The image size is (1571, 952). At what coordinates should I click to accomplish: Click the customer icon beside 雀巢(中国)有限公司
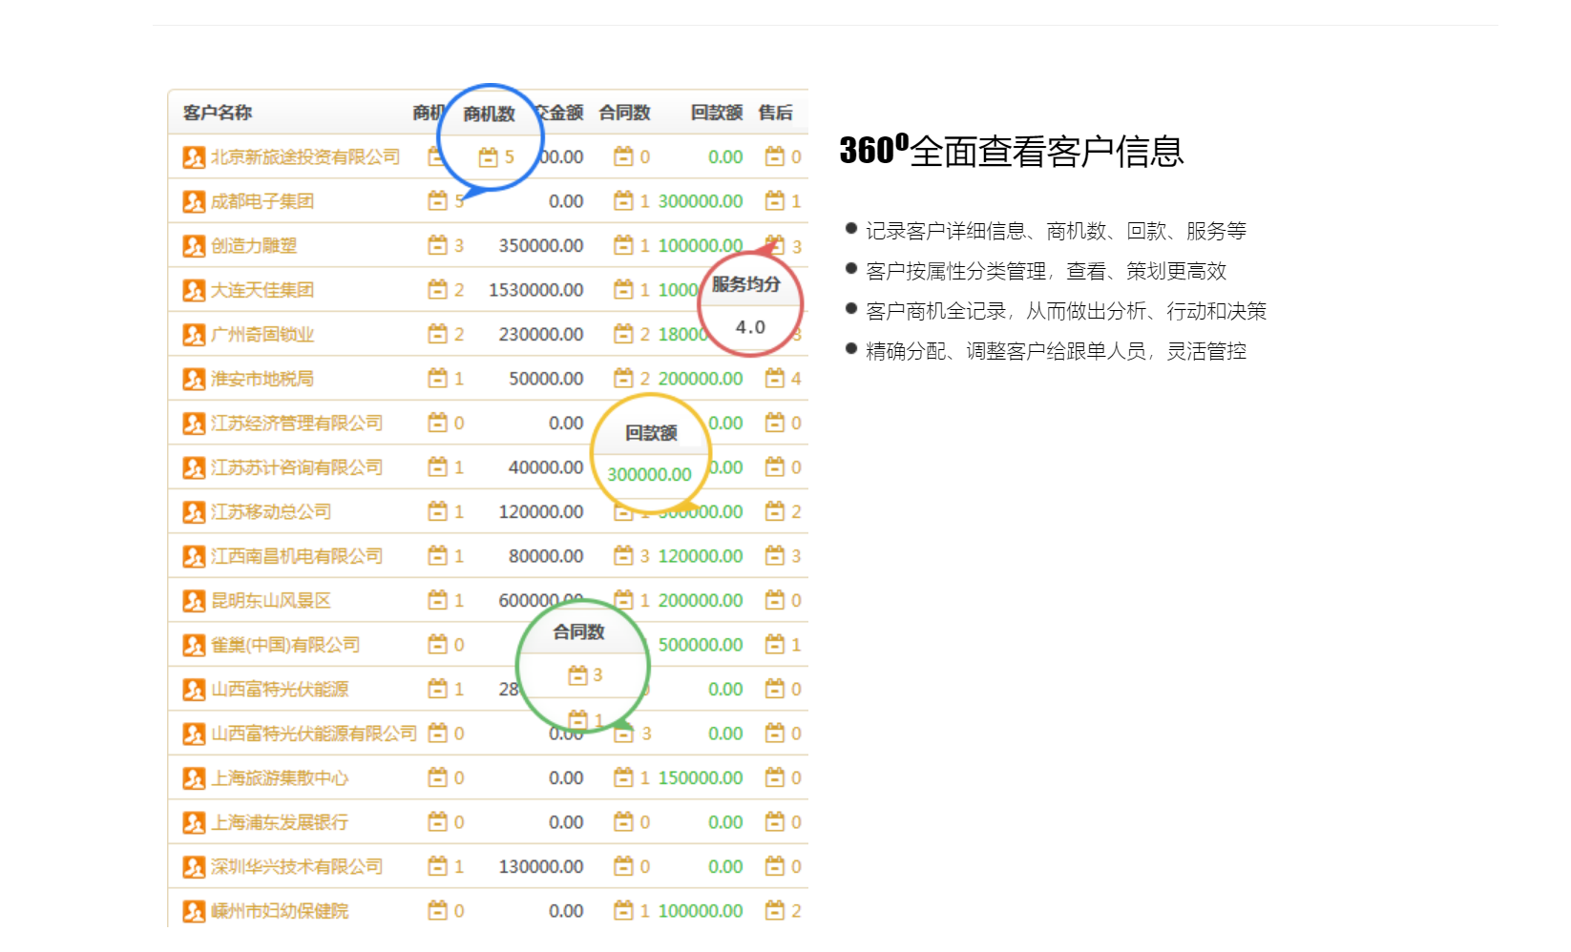point(194,646)
